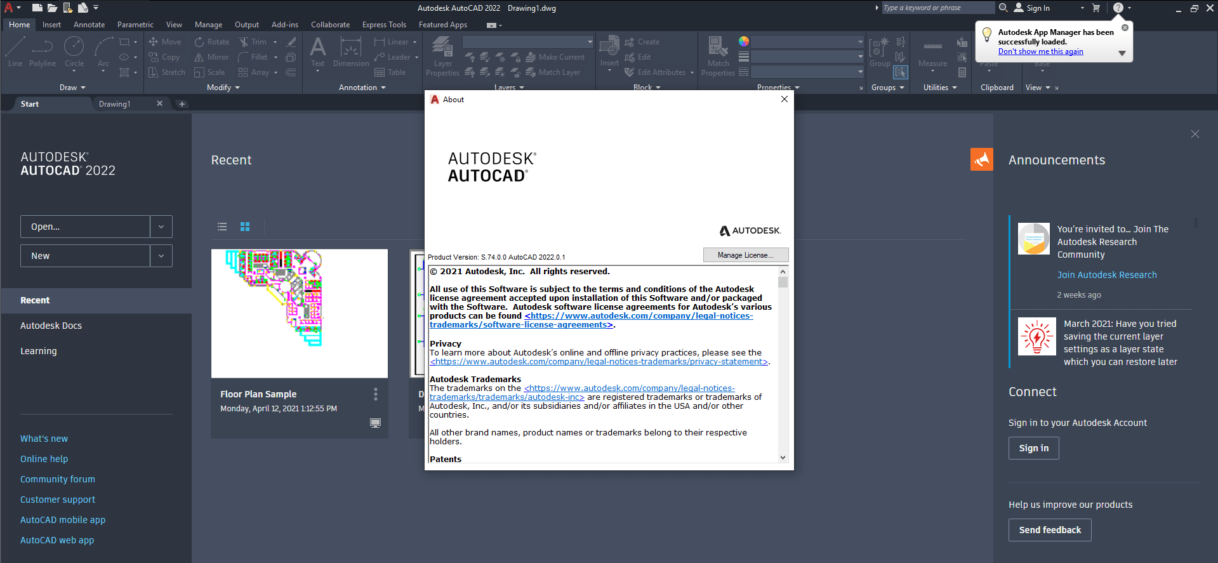Open the Express Tools ribbon tab
Screen dimensions: 1218x563
pyautogui.click(x=384, y=25)
